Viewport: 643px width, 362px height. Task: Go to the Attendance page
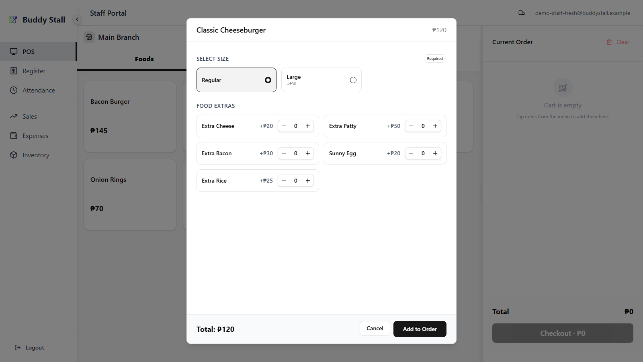[38, 90]
